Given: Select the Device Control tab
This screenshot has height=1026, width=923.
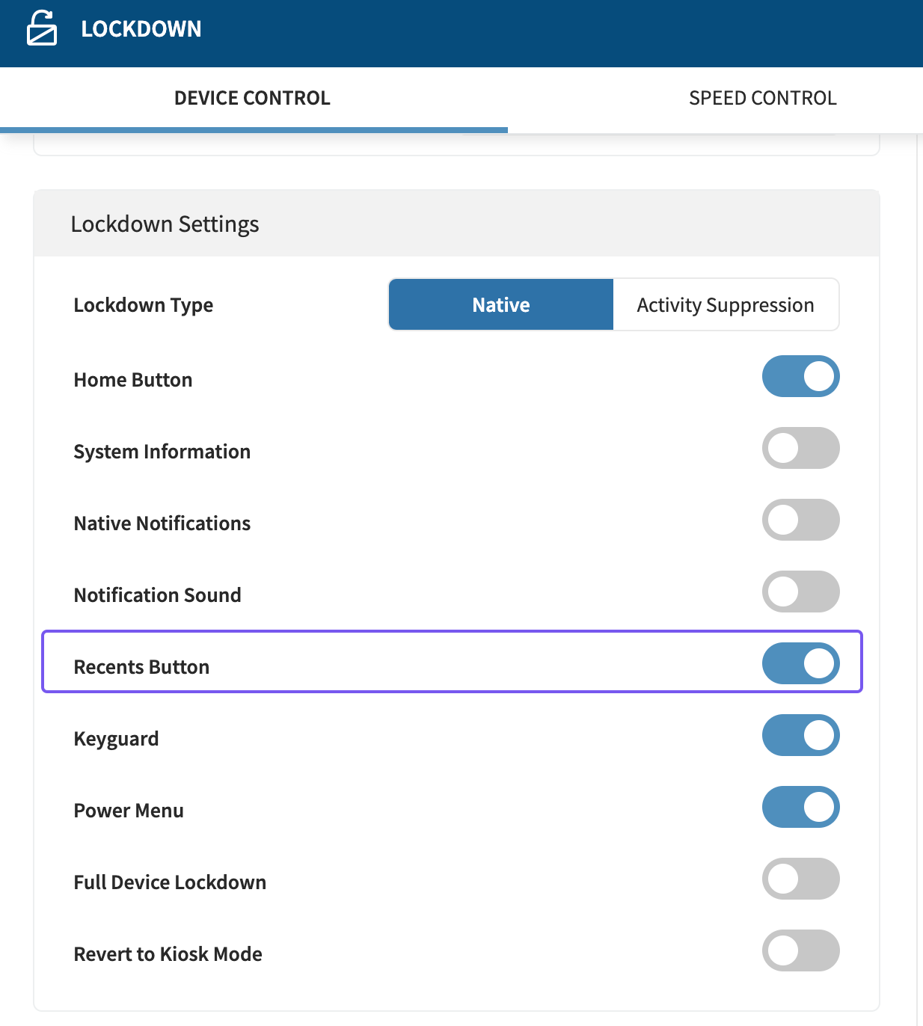Looking at the screenshot, I should pyautogui.click(x=252, y=98).
